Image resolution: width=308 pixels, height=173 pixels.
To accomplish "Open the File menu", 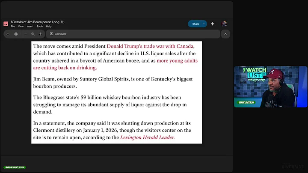I will tap(13, 27).
